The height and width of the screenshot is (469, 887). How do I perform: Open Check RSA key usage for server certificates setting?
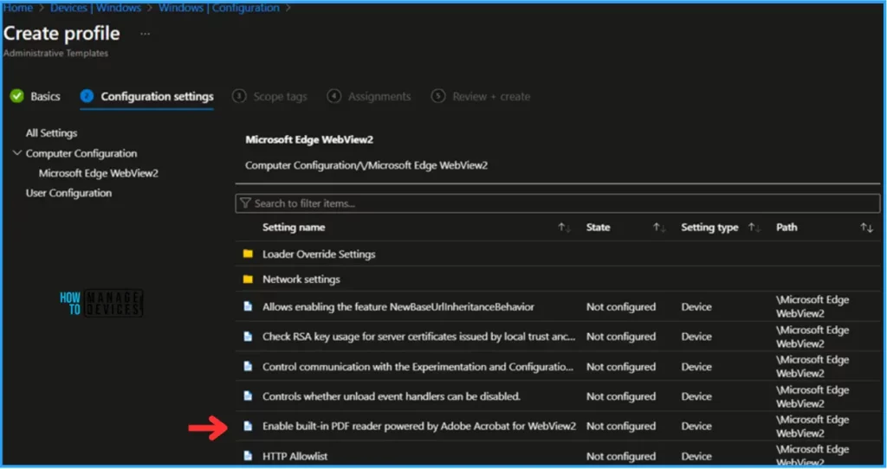coord(418,337)
